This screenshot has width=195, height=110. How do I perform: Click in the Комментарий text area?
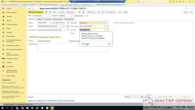tap(73, 48)
